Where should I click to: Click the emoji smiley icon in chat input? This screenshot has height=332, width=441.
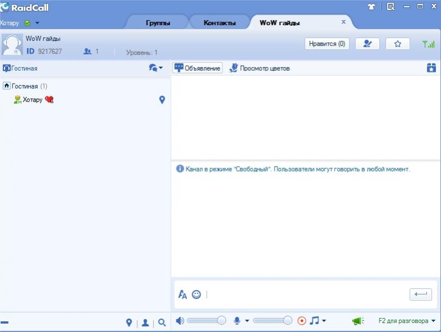point(196,294)
